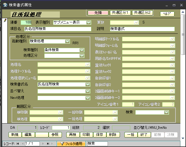
Task: Toggle the フィルタ適用 filter button
Action: click(71, 144)
